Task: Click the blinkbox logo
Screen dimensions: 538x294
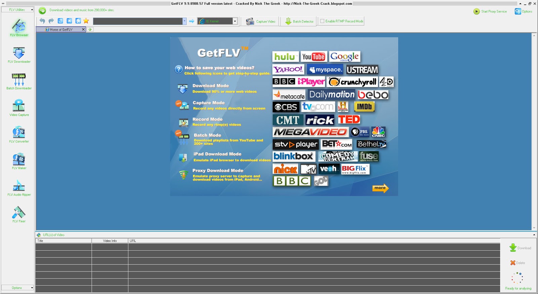Action: point(294,156)
